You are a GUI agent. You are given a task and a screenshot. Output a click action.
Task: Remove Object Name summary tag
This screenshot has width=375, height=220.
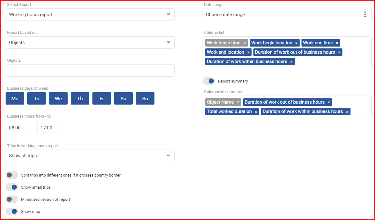238,102
